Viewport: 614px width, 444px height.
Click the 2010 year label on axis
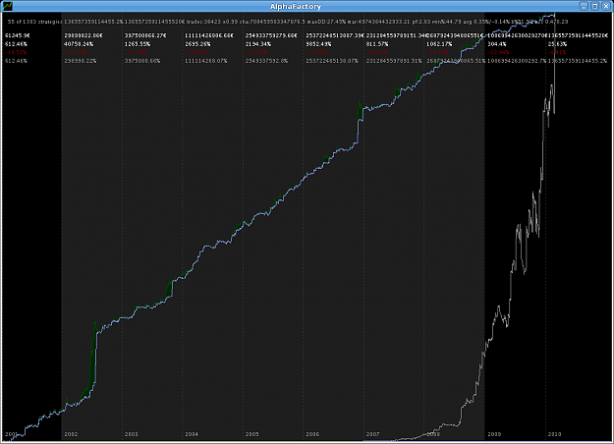pyautogui.click(x=554, y=434)
